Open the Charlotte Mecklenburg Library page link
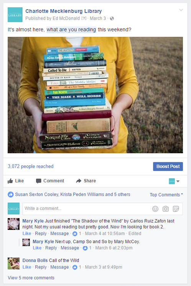191x286 pixels. [63, 11]
